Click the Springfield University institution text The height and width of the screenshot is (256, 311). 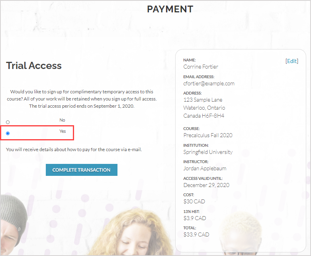(208, 152)
